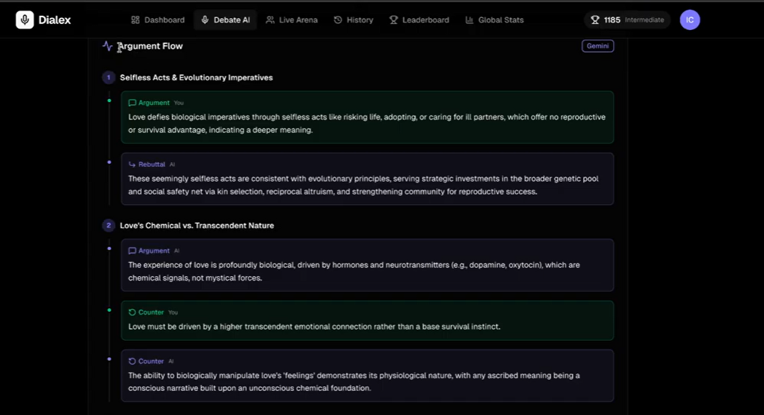Click the Dashboard grid icon
Screen dimensions: 764x415
(x=135, y=20)
